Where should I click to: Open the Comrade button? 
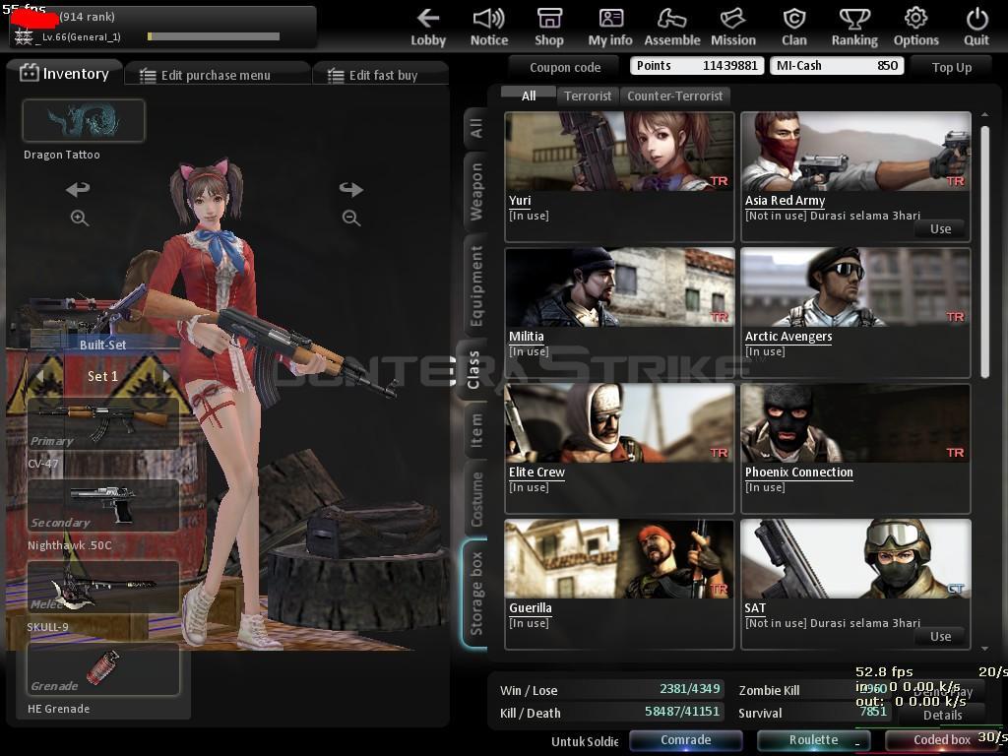tap(685, 740)
